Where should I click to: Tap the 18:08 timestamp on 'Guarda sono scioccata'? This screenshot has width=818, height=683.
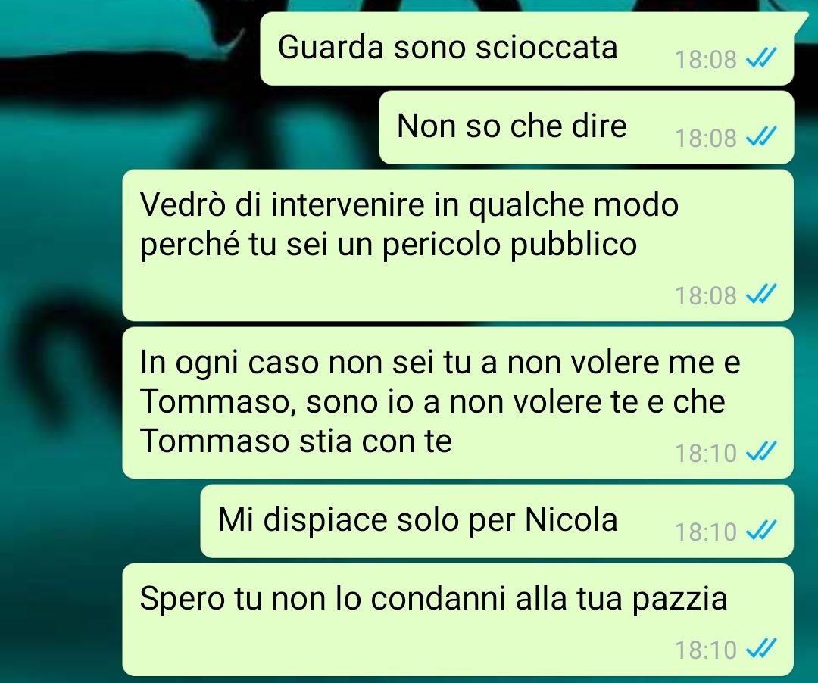[x=705, y=59]
